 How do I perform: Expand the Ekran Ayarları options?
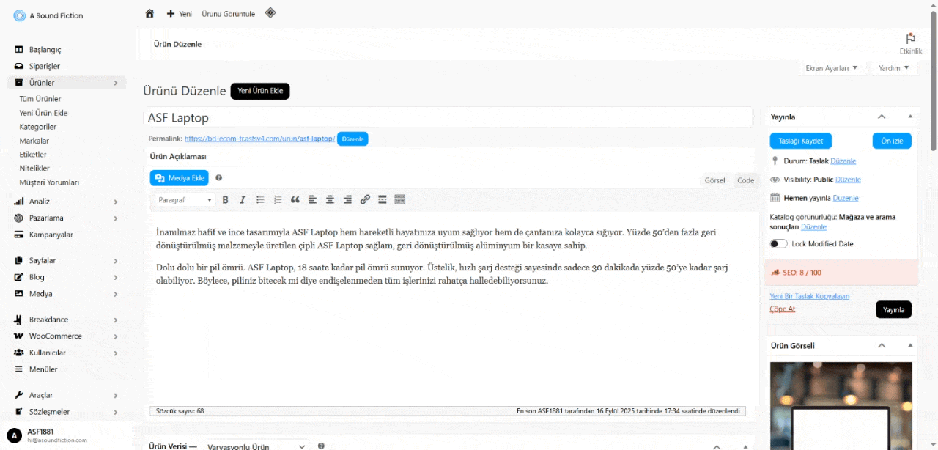[831, 68]
